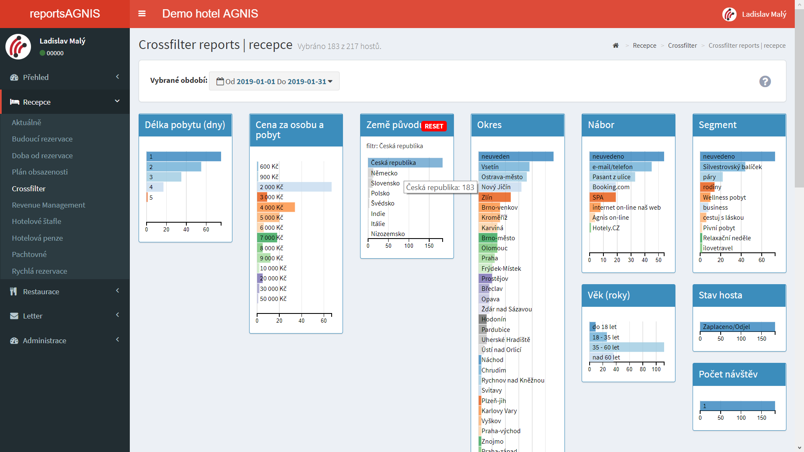Toggle the hamburger sidebar menu icon
This screenshot has height=452, width=804.
pyautogui.click(x=142, y=14)
